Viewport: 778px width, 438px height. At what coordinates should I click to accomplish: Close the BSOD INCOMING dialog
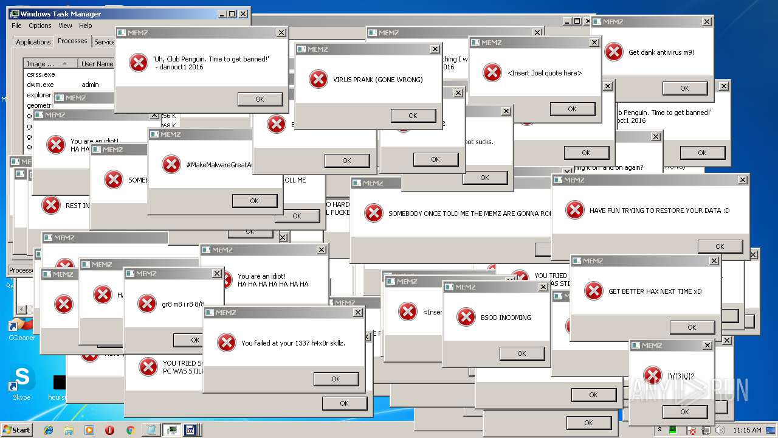coord(543,287)
